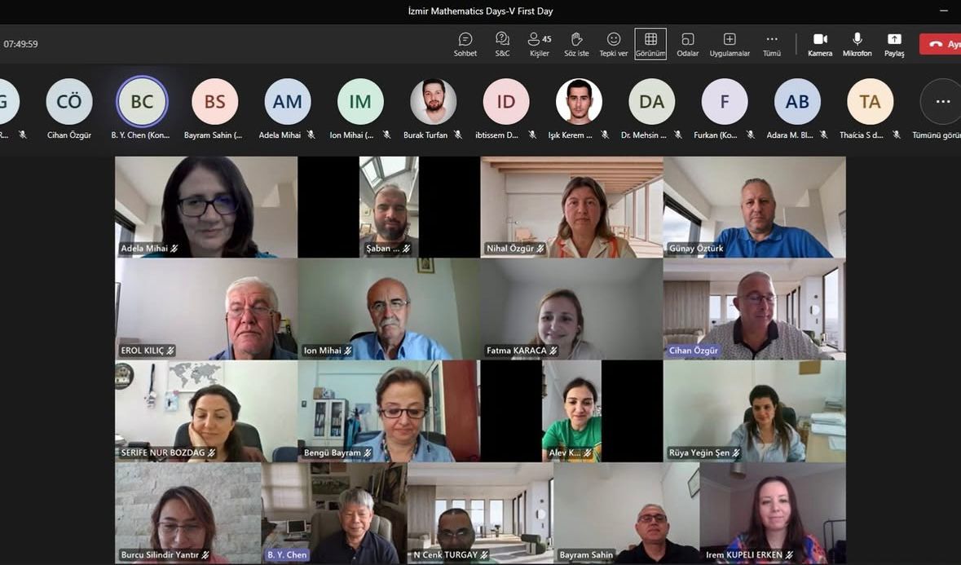Click Günay Öztürk's video tile
Viewport: 961px width, 565px height.
click(x=754, y=207)
